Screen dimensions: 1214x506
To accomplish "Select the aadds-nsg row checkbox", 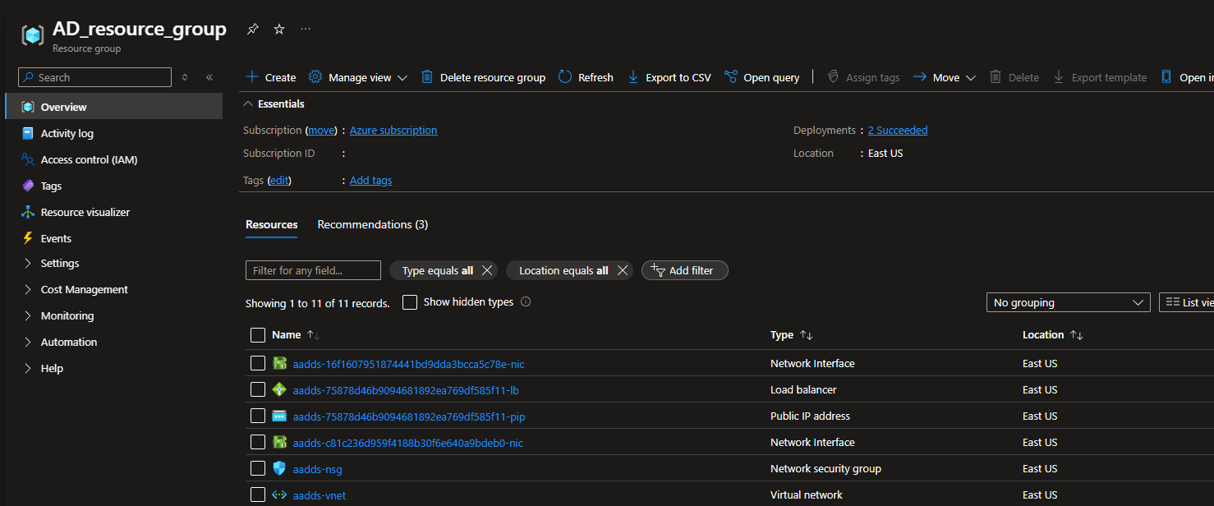I will pyautogui.click(x=258, y=468).
